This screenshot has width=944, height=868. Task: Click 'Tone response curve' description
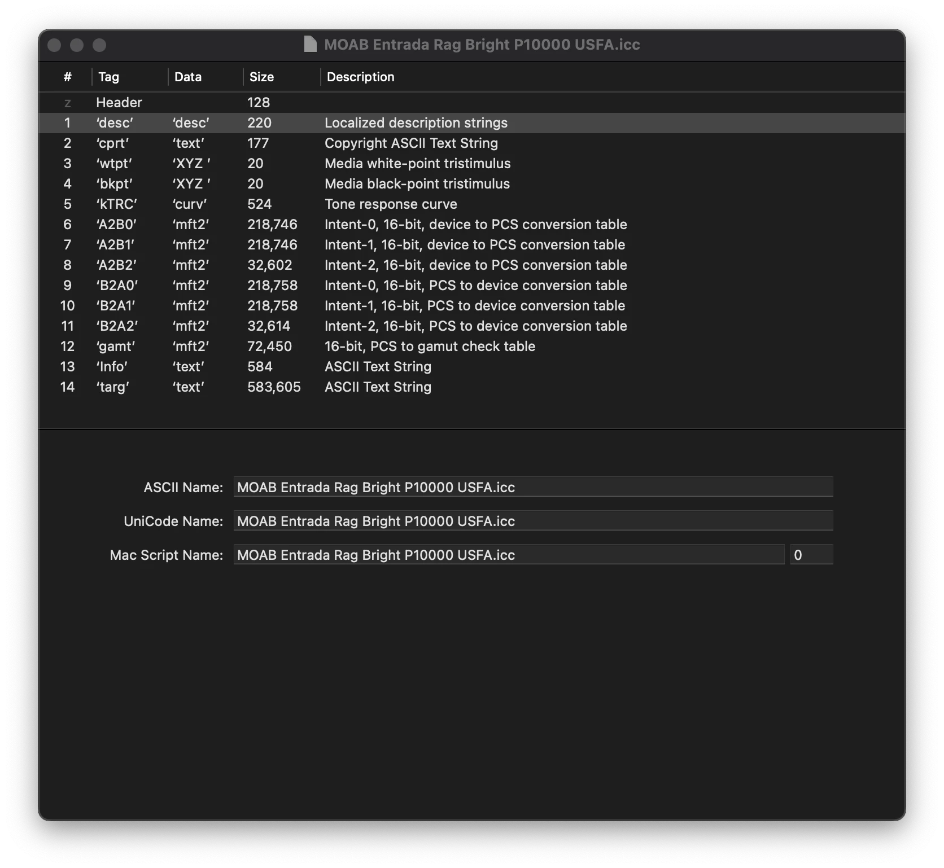391,204
